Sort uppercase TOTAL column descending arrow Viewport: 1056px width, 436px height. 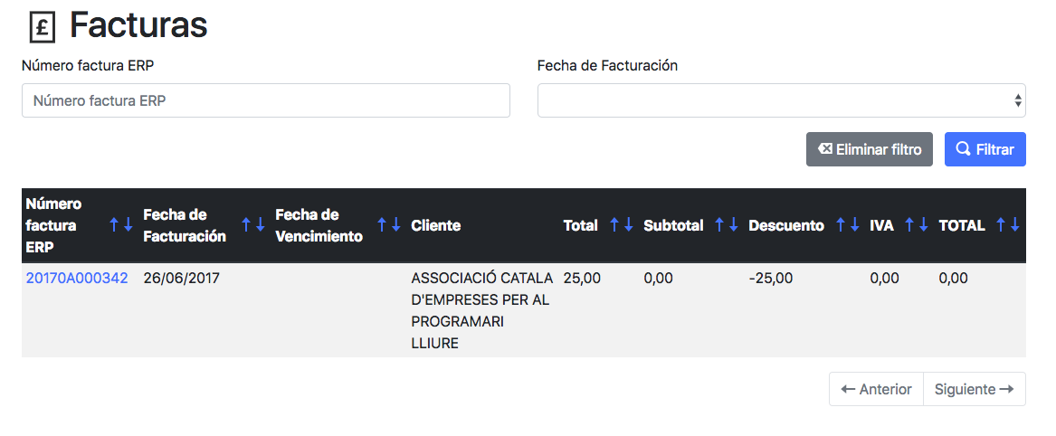[1015, 225]
